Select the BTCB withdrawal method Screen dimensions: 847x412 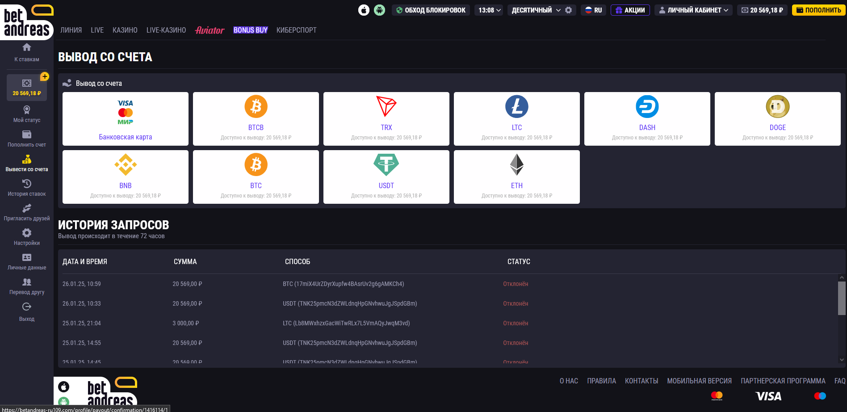(256, 119)
